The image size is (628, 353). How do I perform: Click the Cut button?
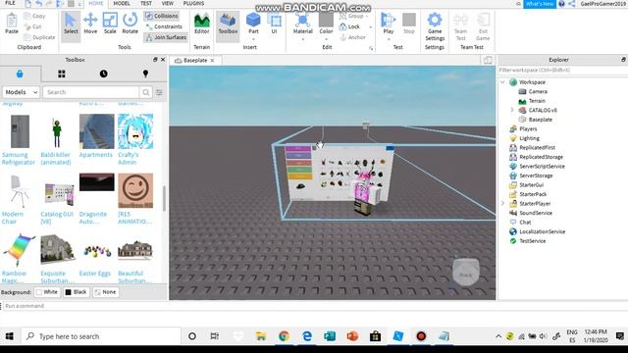click(x=32, y=26)
